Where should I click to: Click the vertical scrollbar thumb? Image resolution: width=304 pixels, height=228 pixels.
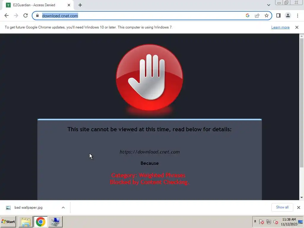pyautogui.click(x=302, y=103)
